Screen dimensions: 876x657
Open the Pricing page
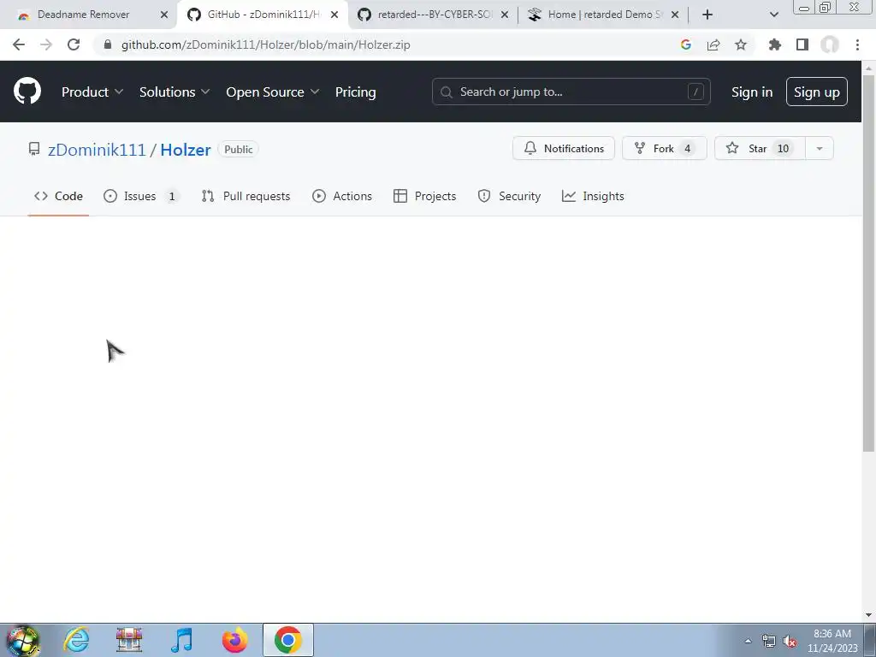click(x=355, y=92)
